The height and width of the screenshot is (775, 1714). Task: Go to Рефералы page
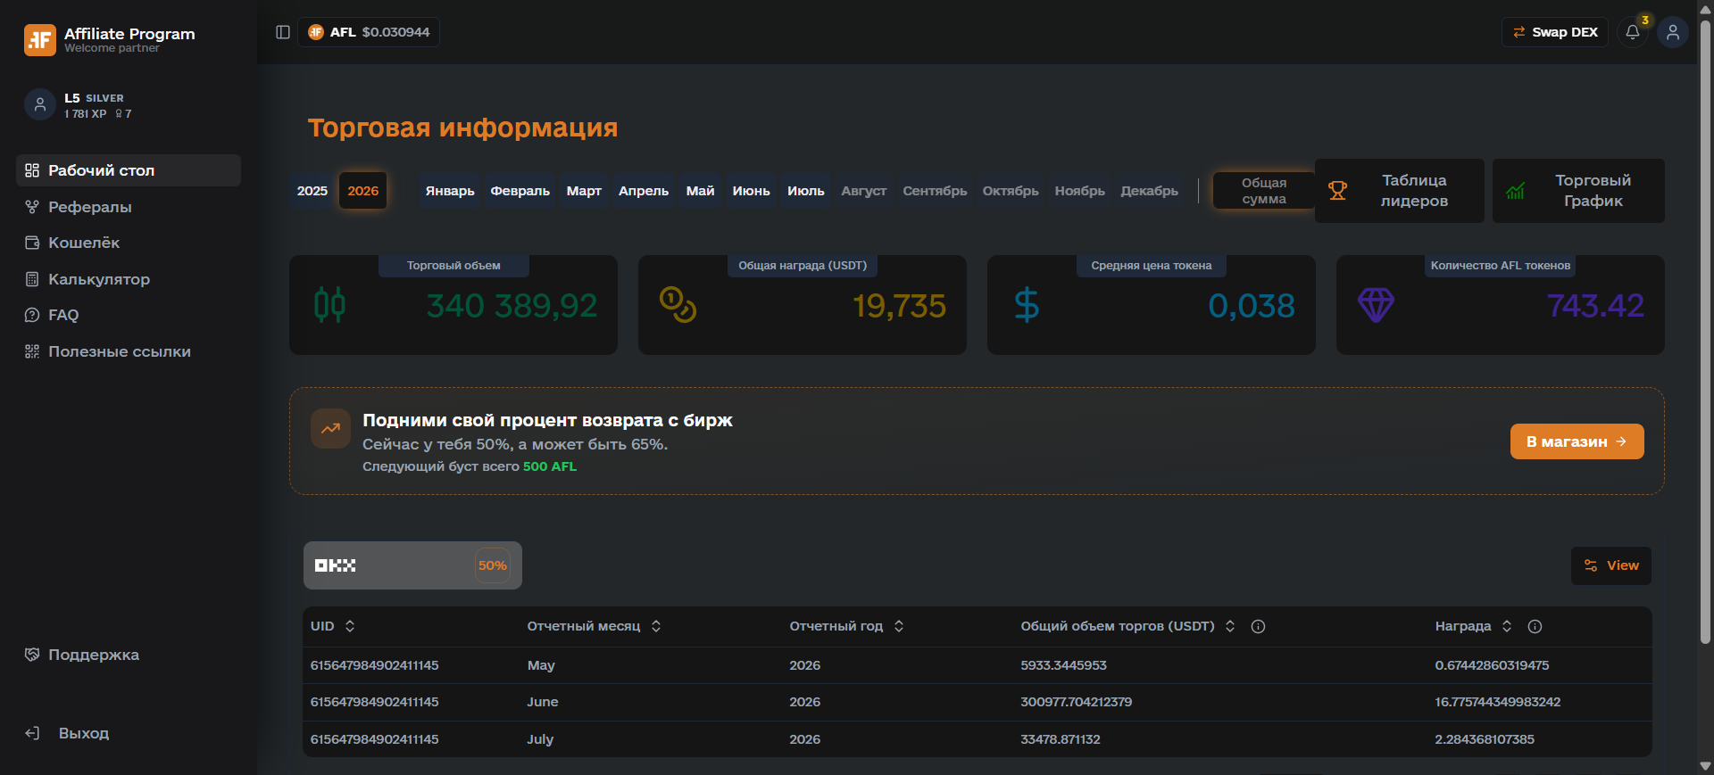129,207
